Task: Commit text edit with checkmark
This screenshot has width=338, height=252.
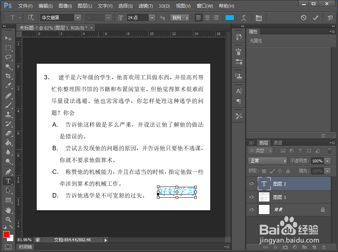Action: click(x=315, y=18)
